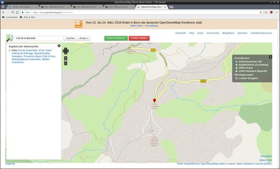Select OSM Standard (Mapnik) base map
The height and width of the screenshot is (169, 280).
[x=237, y=71]
